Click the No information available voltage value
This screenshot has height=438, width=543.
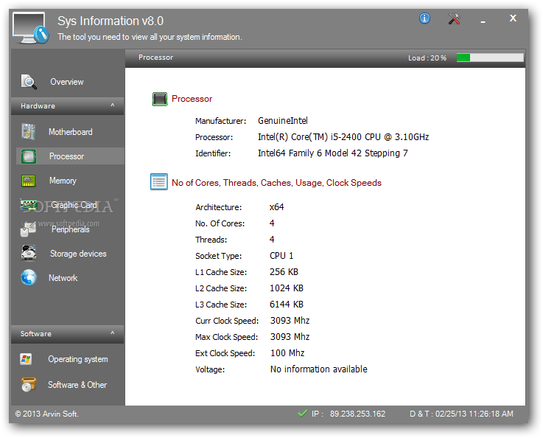[318, 369]
